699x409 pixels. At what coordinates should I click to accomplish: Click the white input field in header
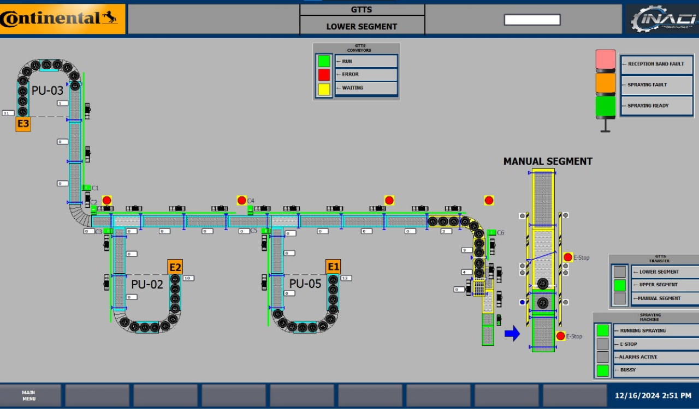click(532, 20)
